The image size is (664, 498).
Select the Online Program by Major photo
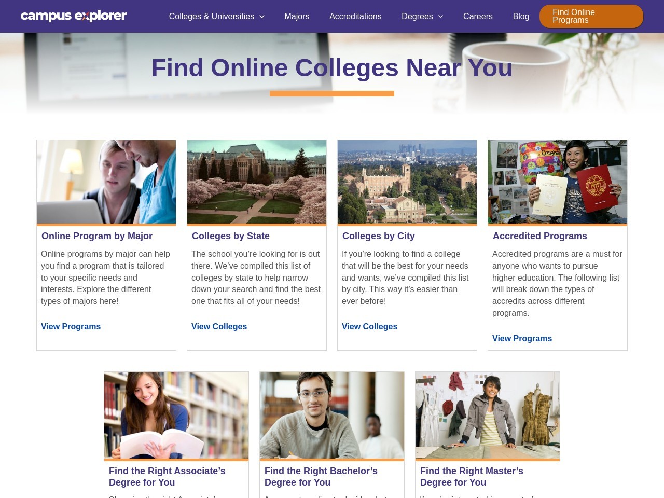(106, 182)
